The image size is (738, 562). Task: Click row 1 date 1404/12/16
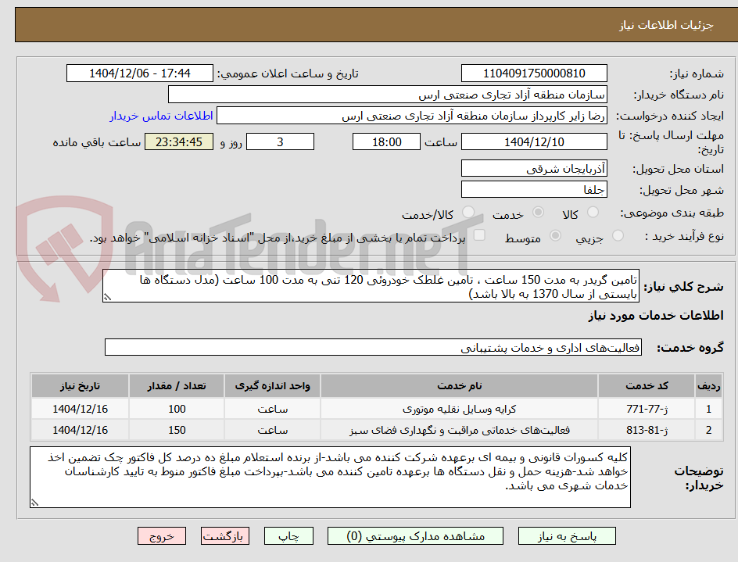pos(80,409)
